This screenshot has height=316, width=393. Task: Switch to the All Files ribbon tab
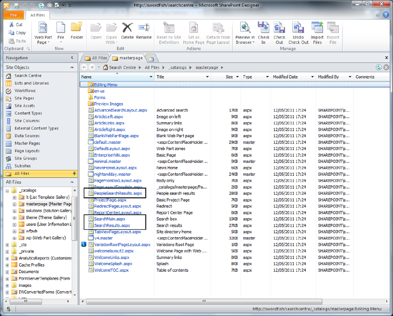[x=38, y=15]
